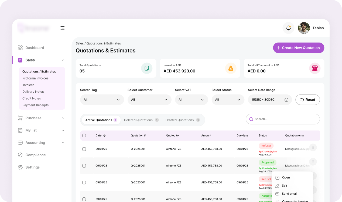This screenshot has width=342, height=202.
Task: Expand the My list section chevron
Action: coord(63,130)
